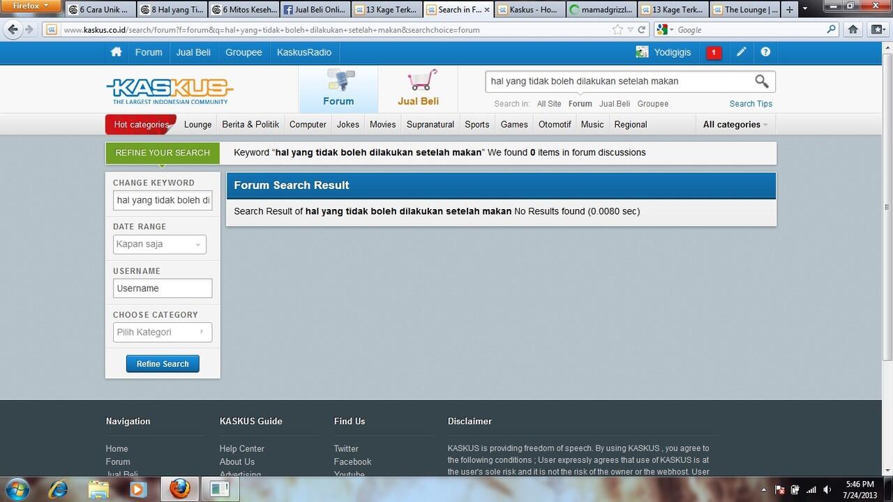The width and height of the screenshot is (893, 502).
Task: Switch to the 6 Cara Unik tab
Action: point(102,10)
